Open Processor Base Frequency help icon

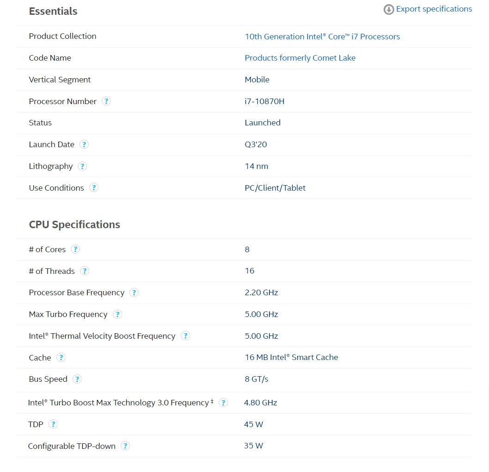click(134, 292)
